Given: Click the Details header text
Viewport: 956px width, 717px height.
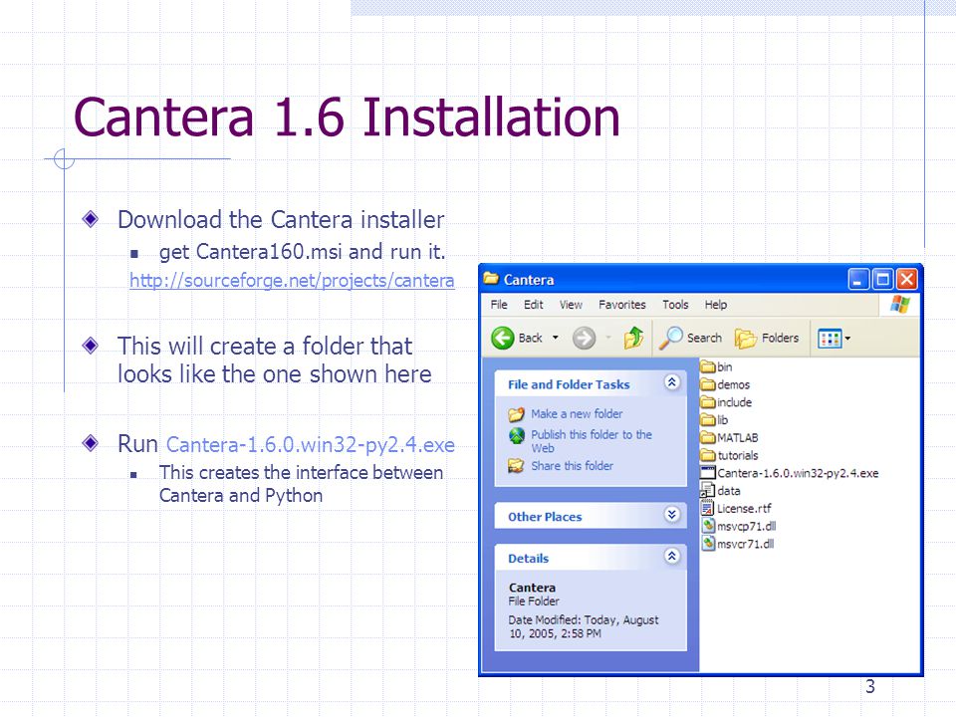Looking at the screenshot, I should 529,559.
